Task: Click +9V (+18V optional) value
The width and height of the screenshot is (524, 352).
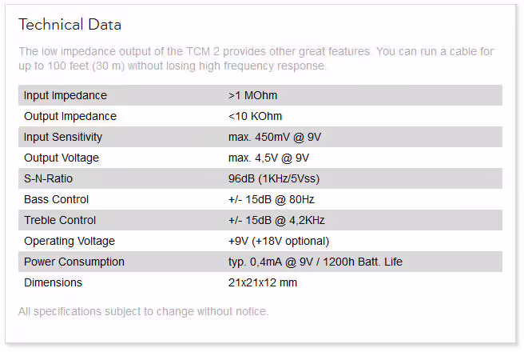Action: click(279, 241)
